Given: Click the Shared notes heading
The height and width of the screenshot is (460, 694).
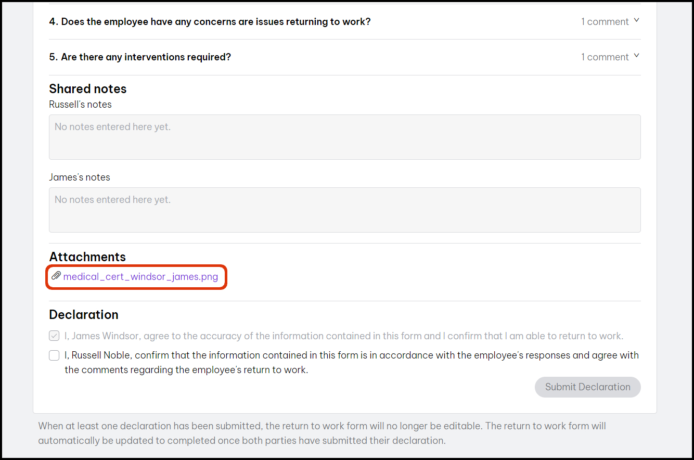Looking at the screenshot, I should coord(88,89).
